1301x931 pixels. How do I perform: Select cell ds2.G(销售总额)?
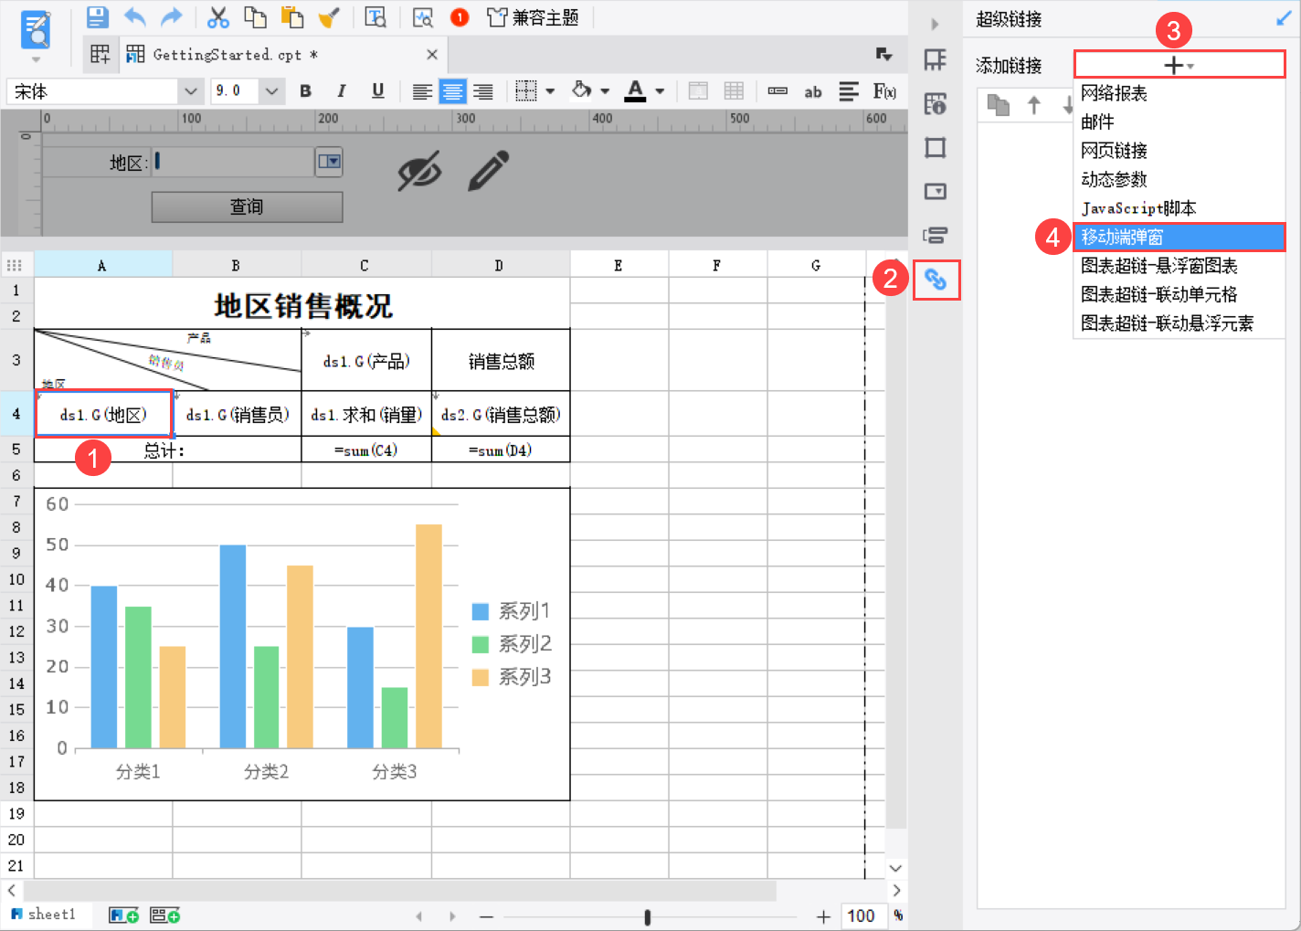click(x=501, y=414)
